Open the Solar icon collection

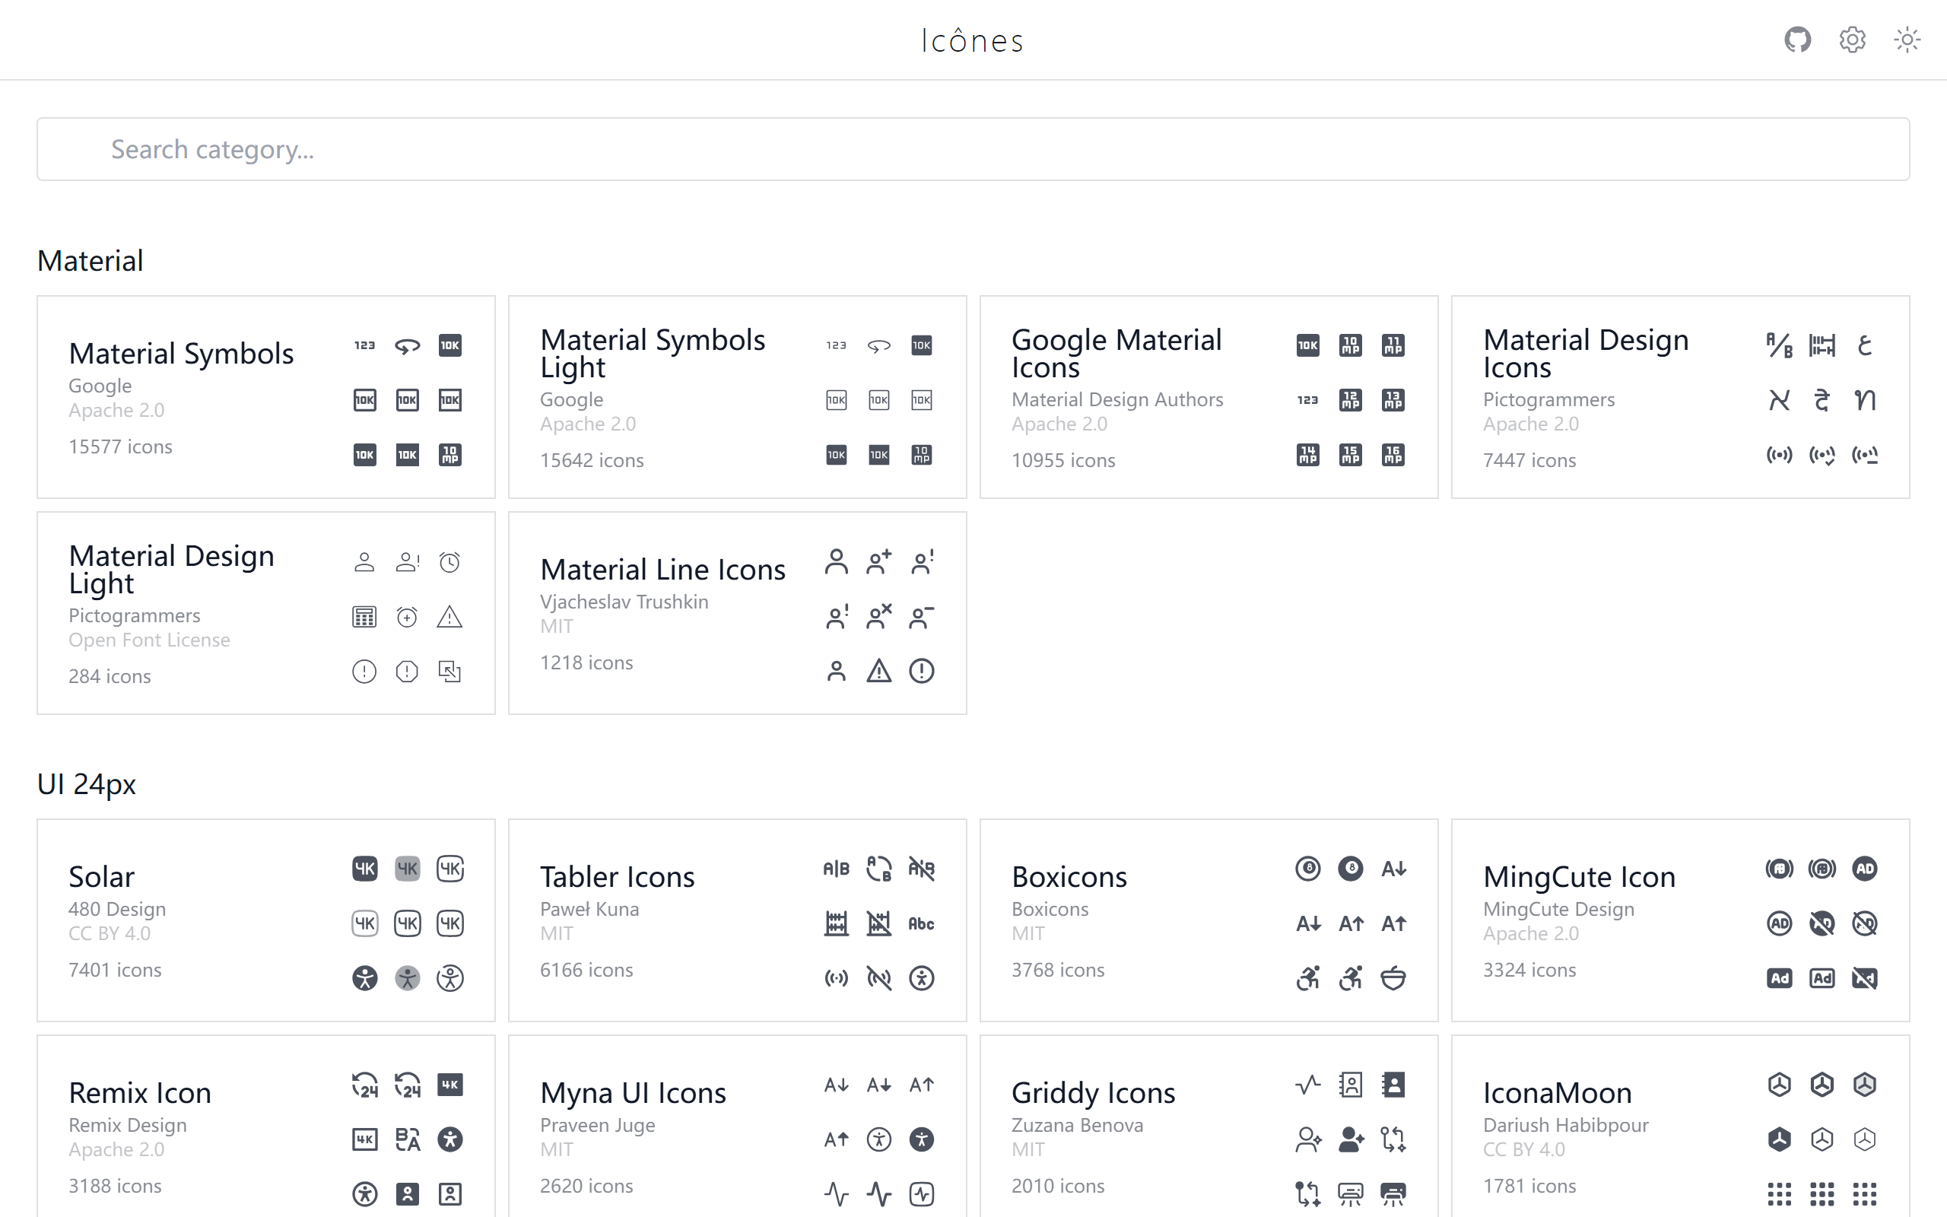(265, 920)
